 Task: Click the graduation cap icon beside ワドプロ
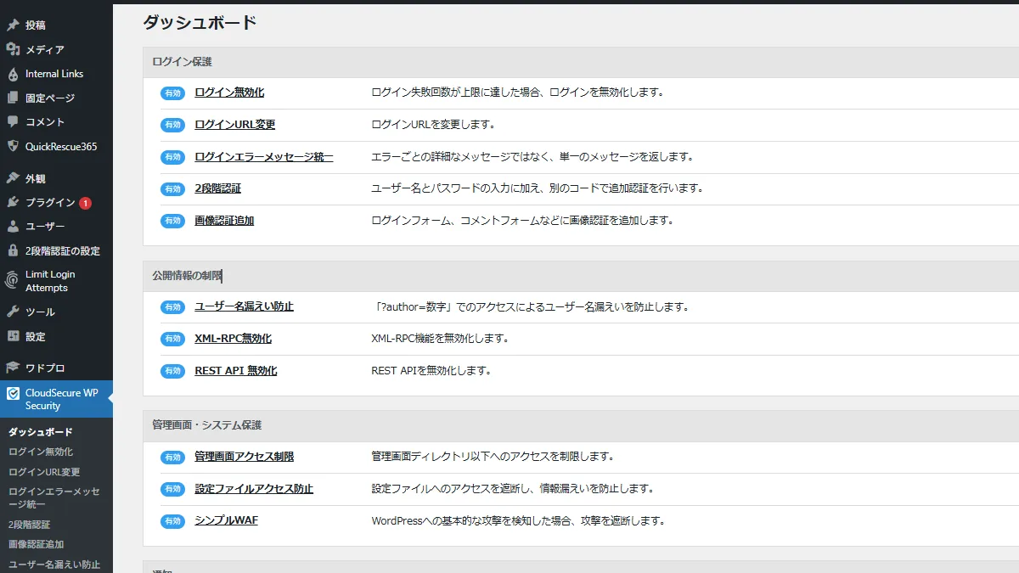click(13, 368)
